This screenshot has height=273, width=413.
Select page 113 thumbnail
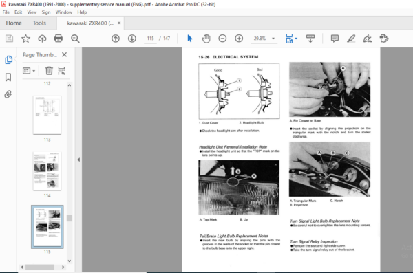47,115
